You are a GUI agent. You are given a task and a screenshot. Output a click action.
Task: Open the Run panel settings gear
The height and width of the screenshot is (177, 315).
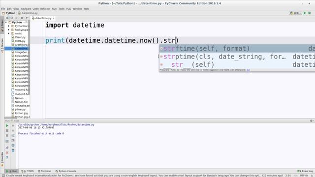[x=311, y=120]
